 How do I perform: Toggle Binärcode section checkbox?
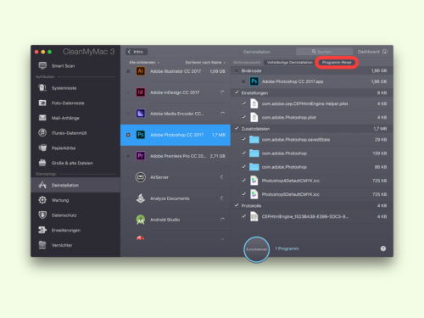click(237, 70)
